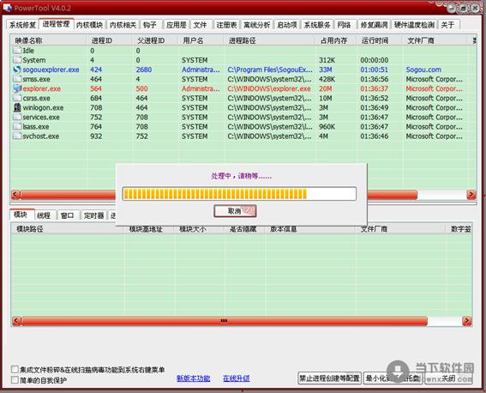Click the 01:00:51 run time cell

(374, 70)
